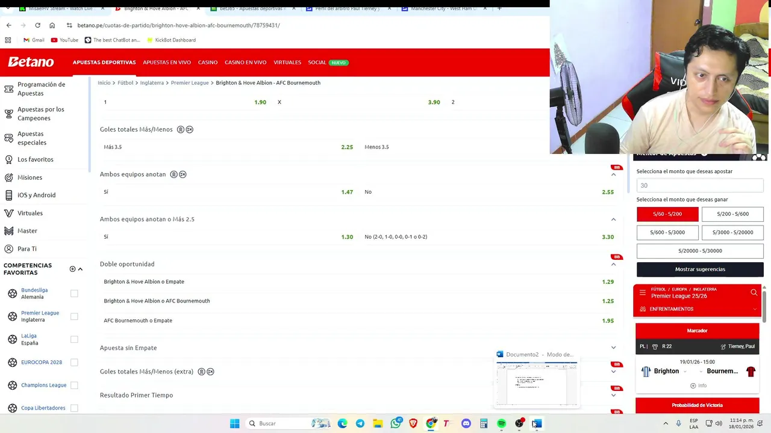The image size is (771, 433).
Task: Open the browser apps grid icon
Action: pyautogui.click(x=8, y=40)
